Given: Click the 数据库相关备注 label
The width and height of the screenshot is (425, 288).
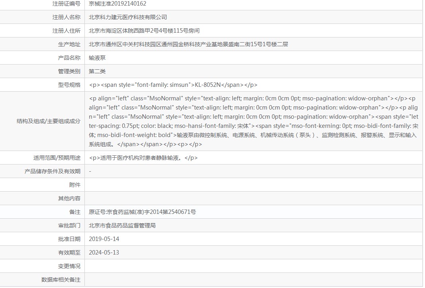Looking at the screenshot, I should pyautogui.click(x=61, y=280).
